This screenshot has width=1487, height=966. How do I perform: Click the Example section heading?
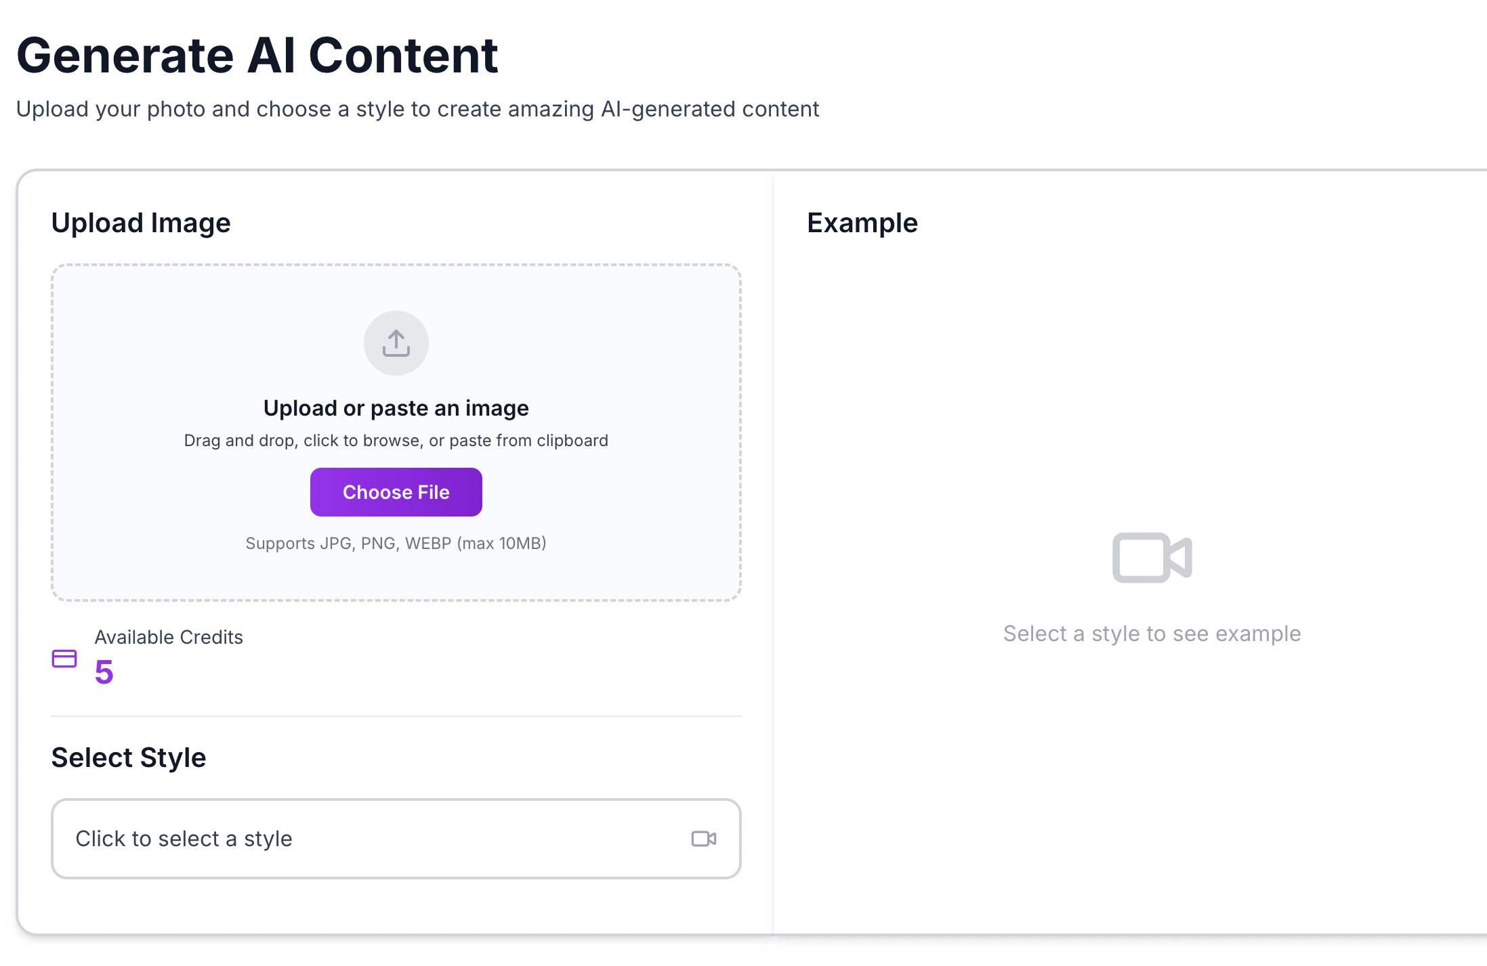pyautogui.click(x=862, y=222)
